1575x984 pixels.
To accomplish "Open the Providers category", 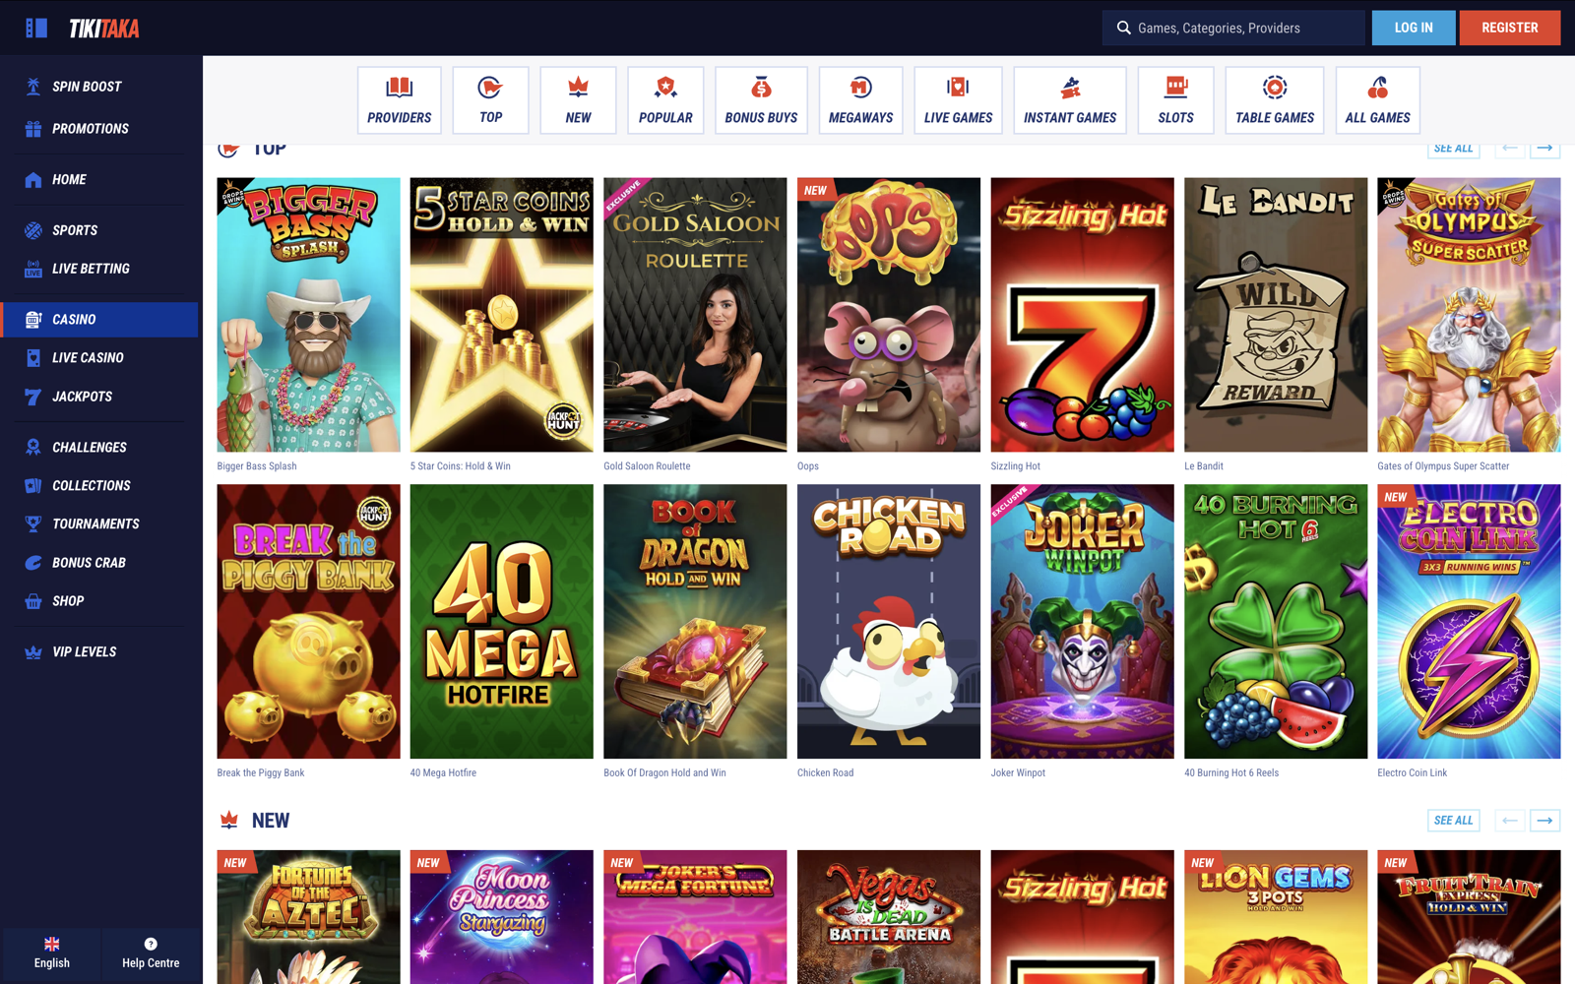I will pyautogui.click(x=399, y=100).
